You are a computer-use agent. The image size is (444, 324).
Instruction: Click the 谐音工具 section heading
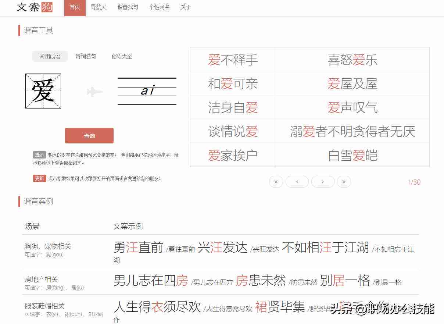tap(39, 31)
